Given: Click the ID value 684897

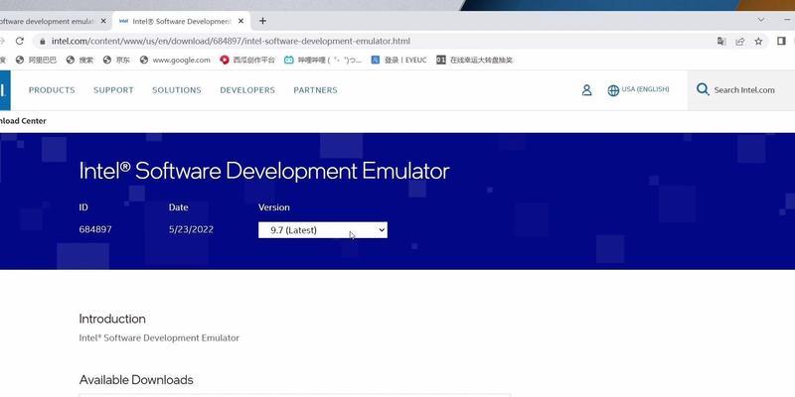Looking at the screenshot, I should pyautogui.click(x=95, y=229).
